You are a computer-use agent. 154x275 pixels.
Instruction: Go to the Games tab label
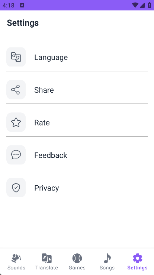[77, 268]
